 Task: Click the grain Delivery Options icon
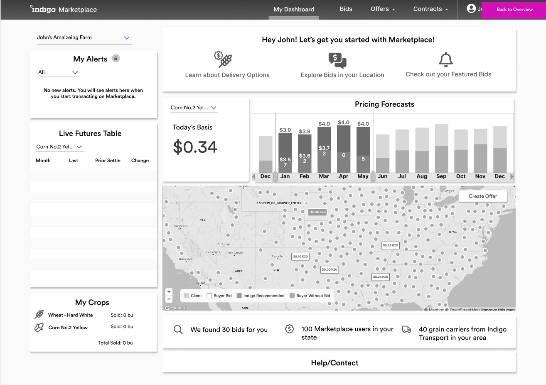click(223, 59)
